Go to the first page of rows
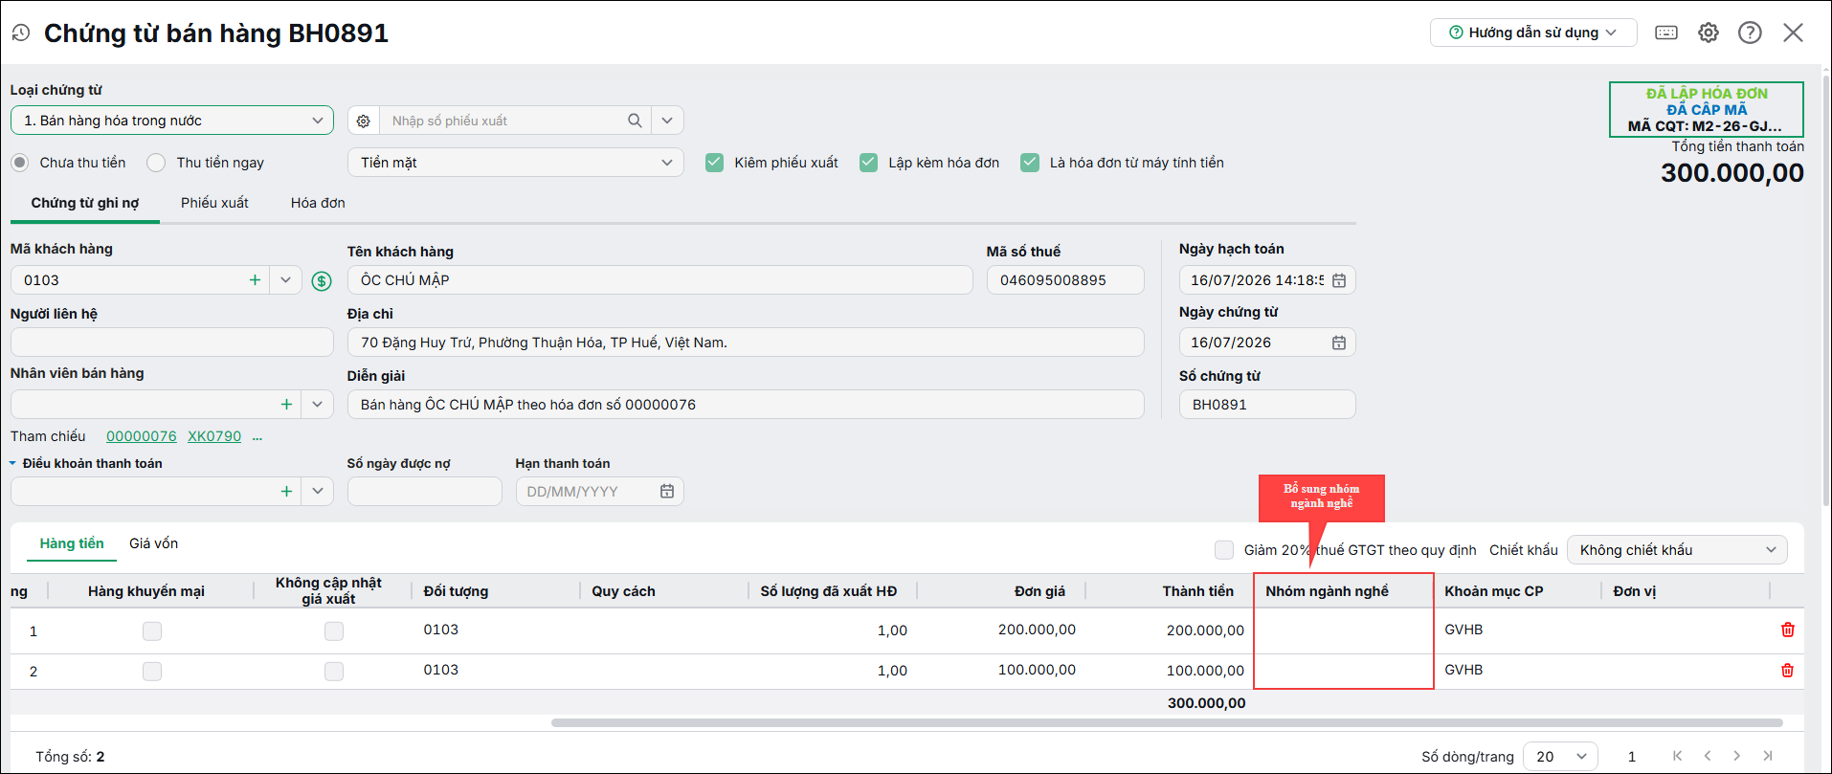Viewport: 1832px width, 774px height. point(1677,756)
